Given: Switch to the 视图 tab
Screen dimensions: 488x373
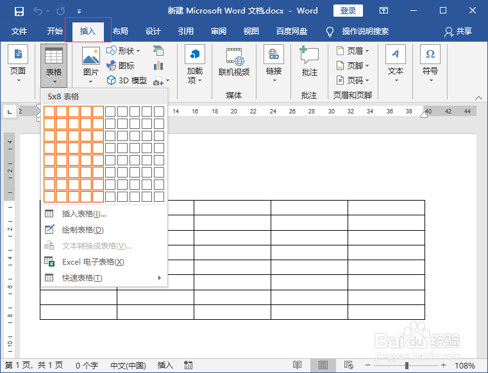Looking at the screenshot, I should coord(251,31).
